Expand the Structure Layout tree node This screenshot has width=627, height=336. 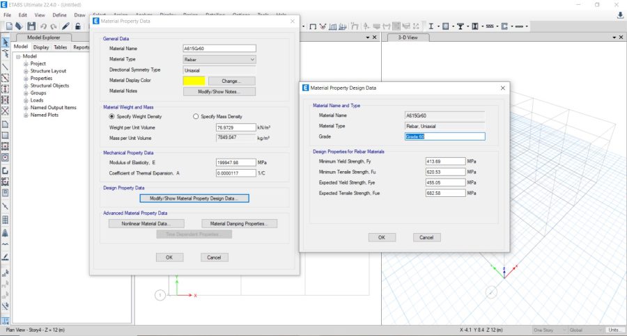[x=26, y=71]
